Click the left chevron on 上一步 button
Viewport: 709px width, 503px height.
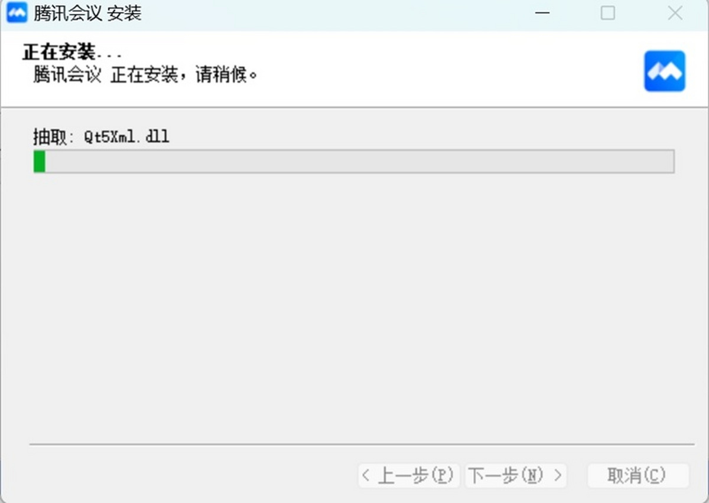click(x=366, y=475)
